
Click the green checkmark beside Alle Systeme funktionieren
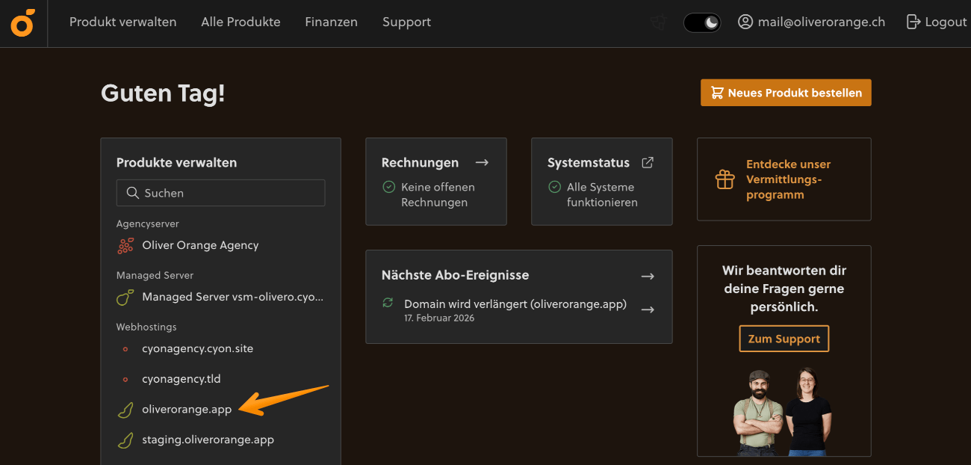click(x=553, y=186)
